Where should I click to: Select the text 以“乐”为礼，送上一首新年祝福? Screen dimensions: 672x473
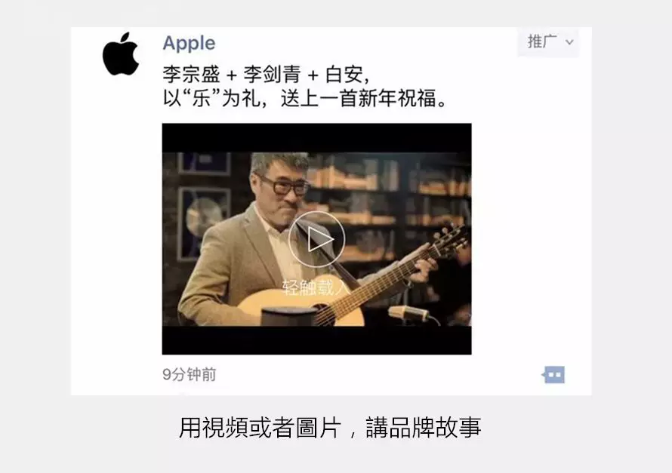(x=305, y=99)
